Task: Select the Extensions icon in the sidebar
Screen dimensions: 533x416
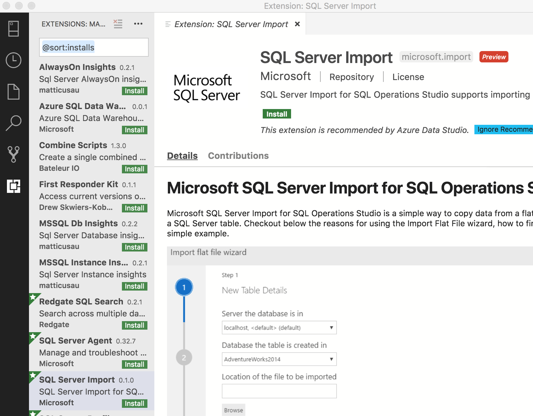Action: 13,187
